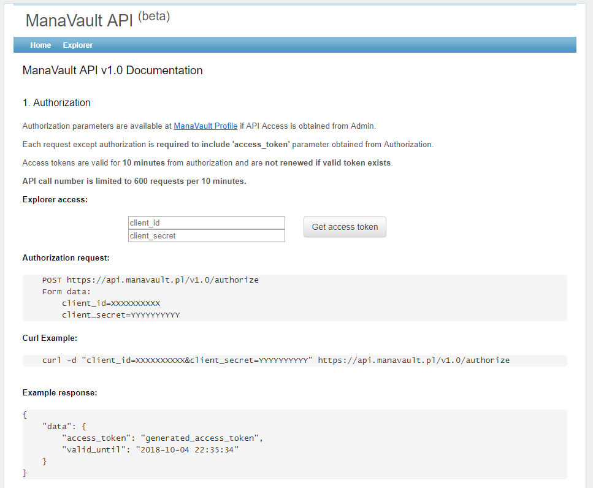
Task: Click the client_id=XXXXXXXXXX code line
Action: click(x=111, y=303)
